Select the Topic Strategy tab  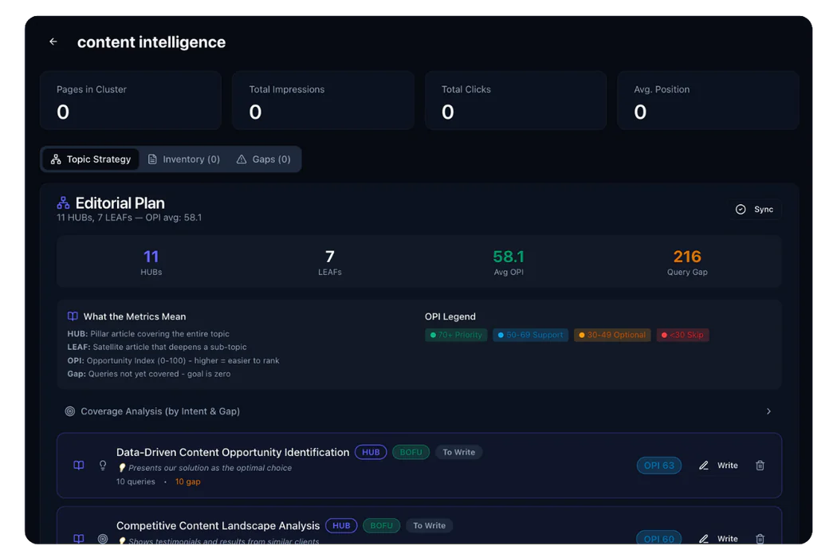tap(90, 159)
